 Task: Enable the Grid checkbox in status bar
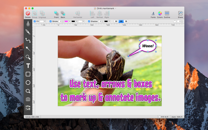click(x=160, y=117)
